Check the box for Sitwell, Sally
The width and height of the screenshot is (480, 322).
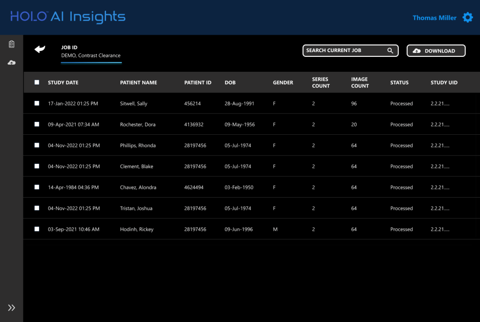[x=37, y=103]
